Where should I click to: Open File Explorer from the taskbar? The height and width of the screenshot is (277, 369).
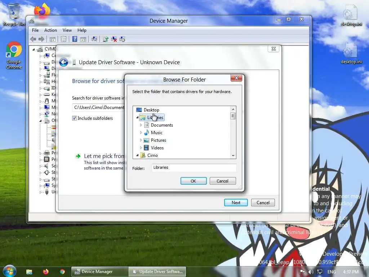[29, 272]
